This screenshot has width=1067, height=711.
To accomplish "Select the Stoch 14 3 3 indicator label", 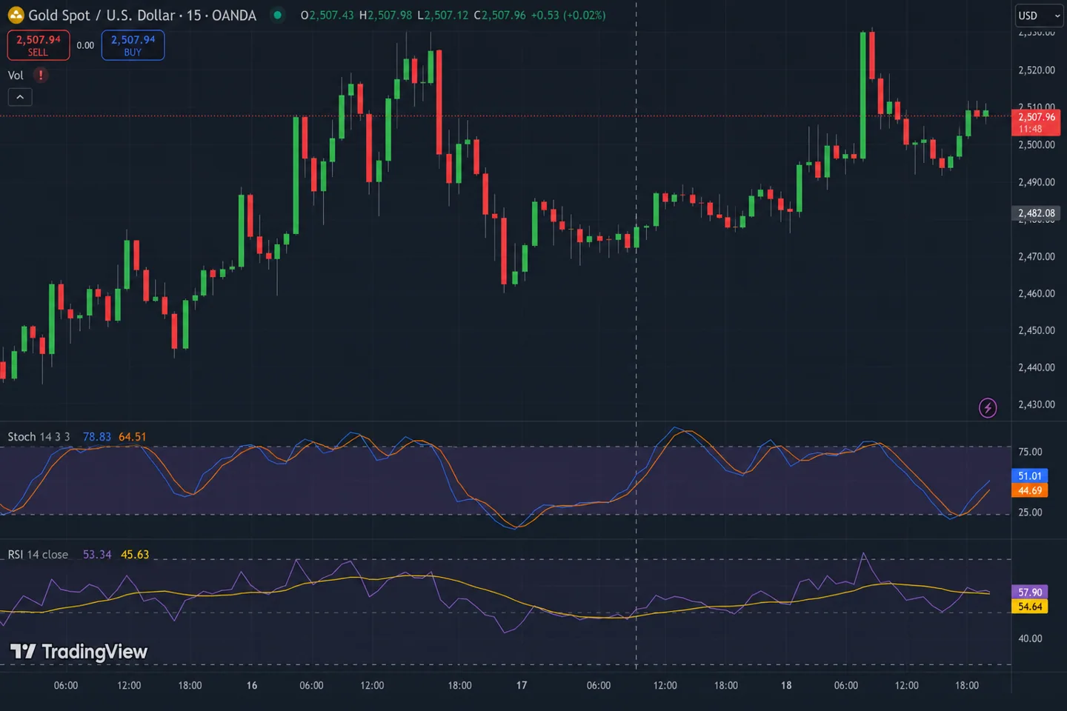I will (x=39, y=437).
